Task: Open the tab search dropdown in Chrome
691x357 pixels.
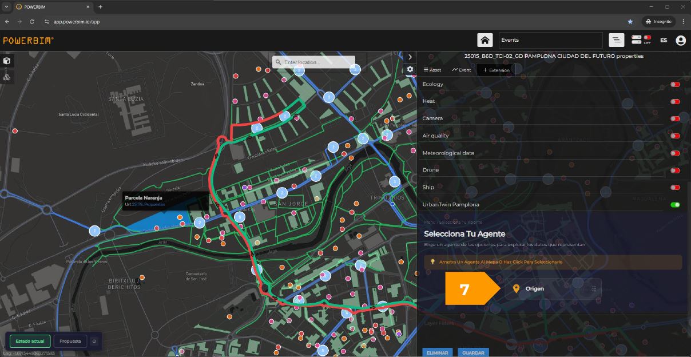Action: pos(6,7)
